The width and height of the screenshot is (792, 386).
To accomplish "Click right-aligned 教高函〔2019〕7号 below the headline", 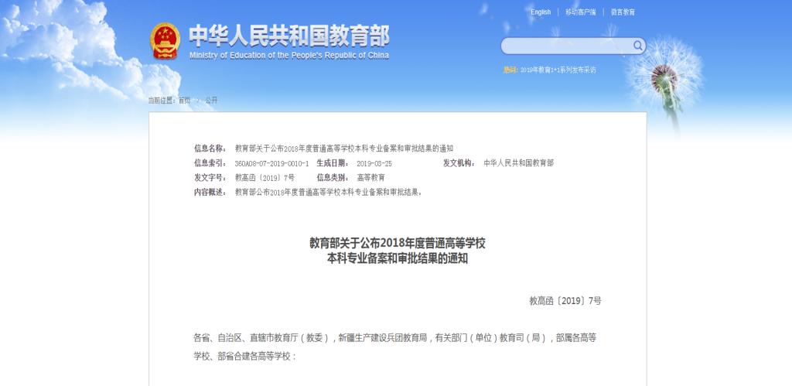I will click(x=565, y=300).
